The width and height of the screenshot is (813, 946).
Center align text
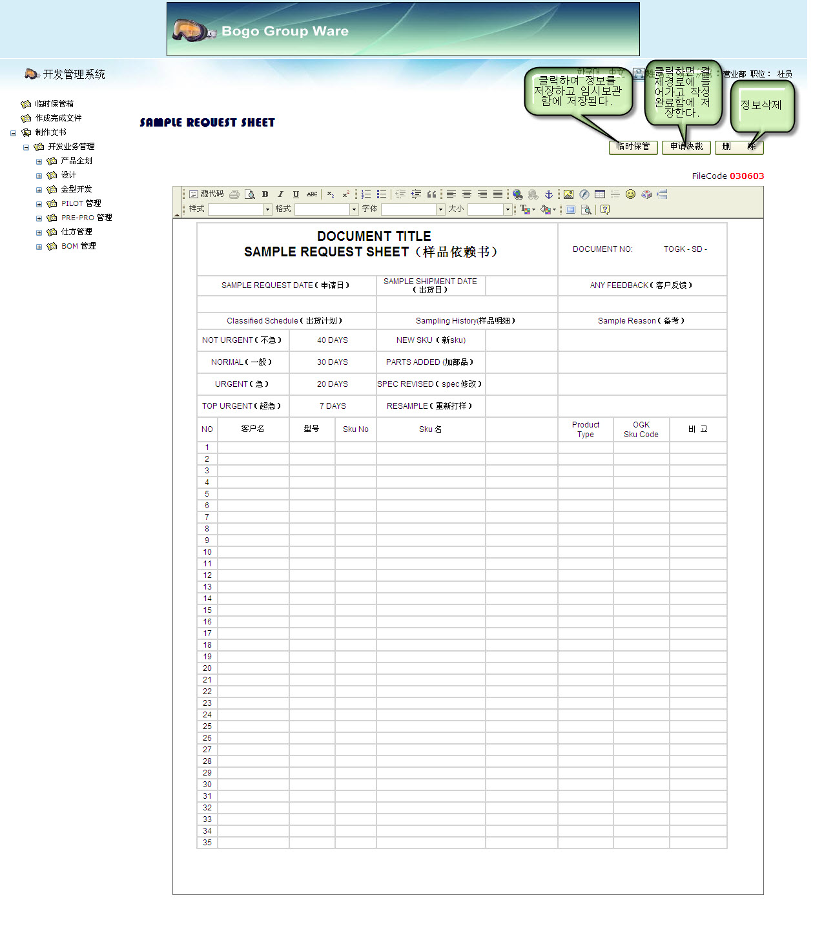467,194
